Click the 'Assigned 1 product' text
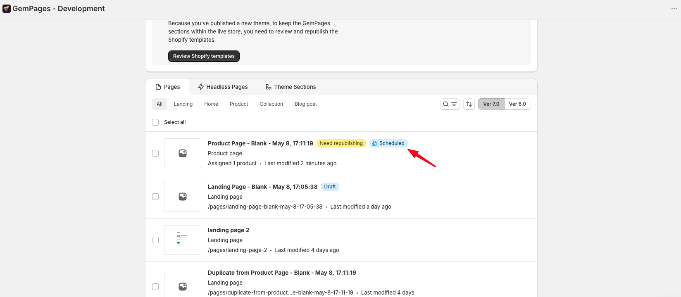The height and width of the screenshot is (297, 681). coord(232,163)
